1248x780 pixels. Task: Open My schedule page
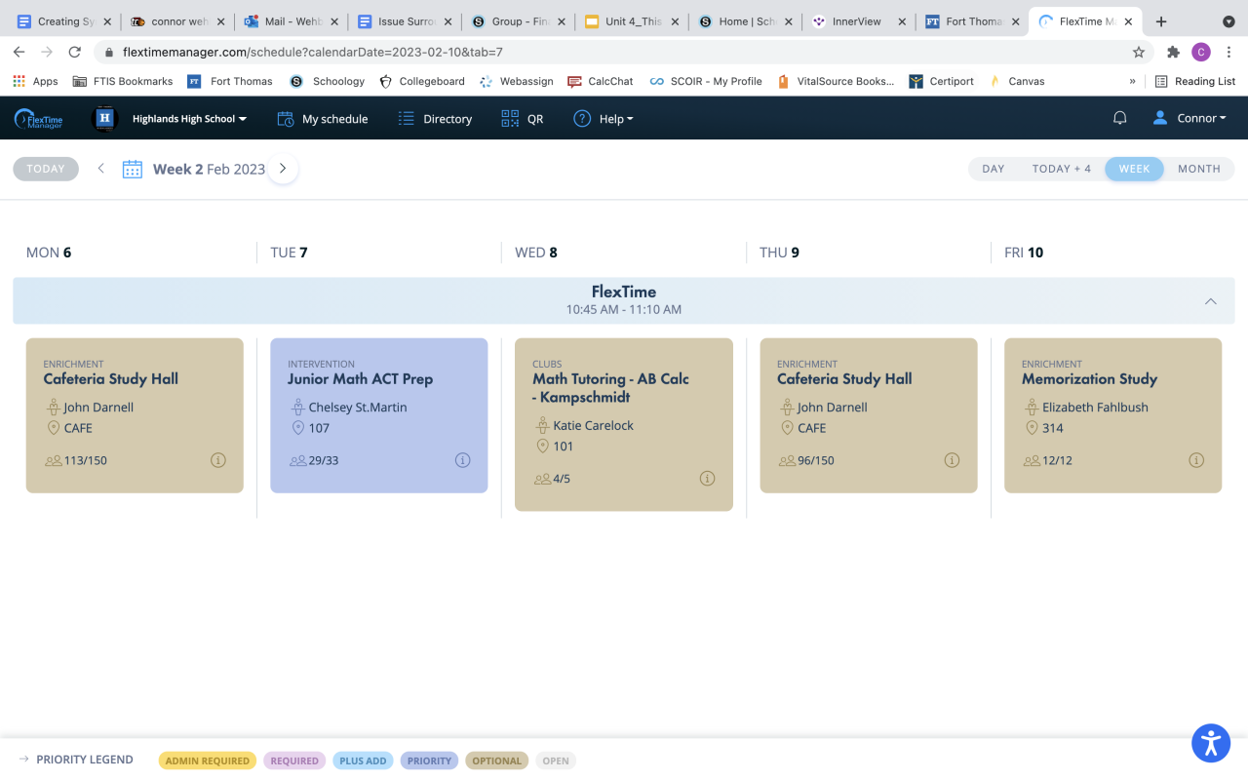pyautogui.click(x=323, y=119)
